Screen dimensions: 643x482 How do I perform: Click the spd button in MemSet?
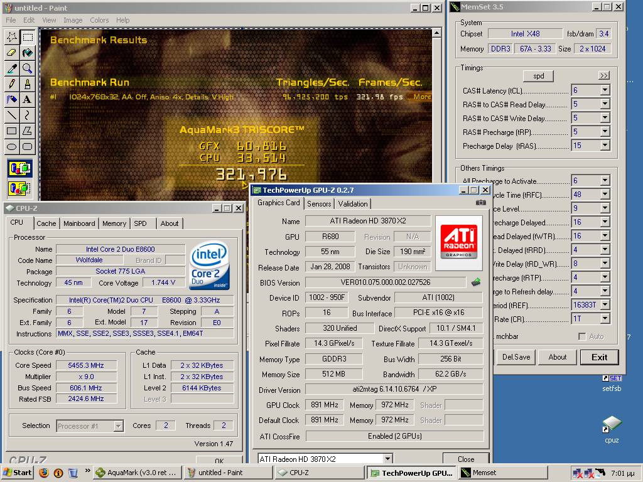538,76
